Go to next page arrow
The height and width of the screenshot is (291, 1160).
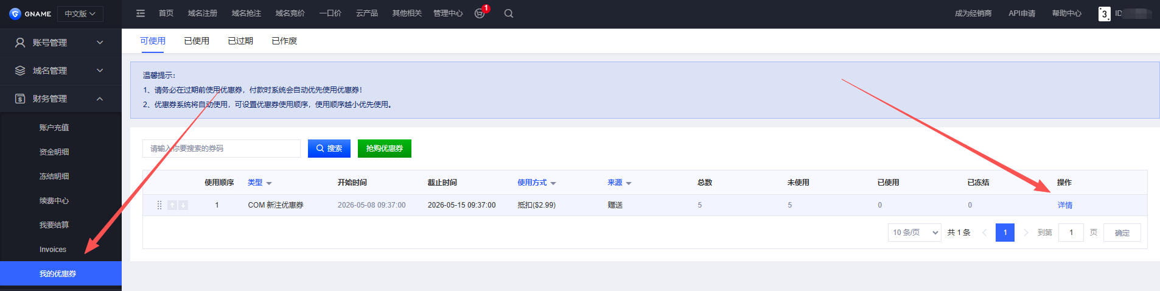(x=1025, y=233)
